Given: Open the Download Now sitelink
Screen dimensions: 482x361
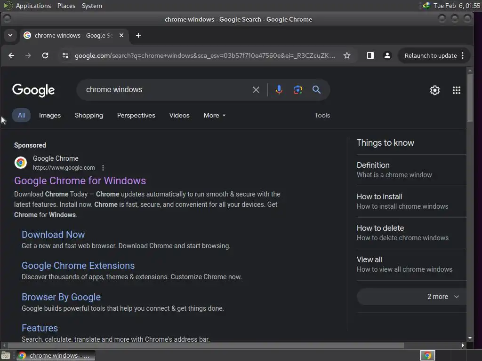Looking at the screenshot, I should [x=53, y=235].
